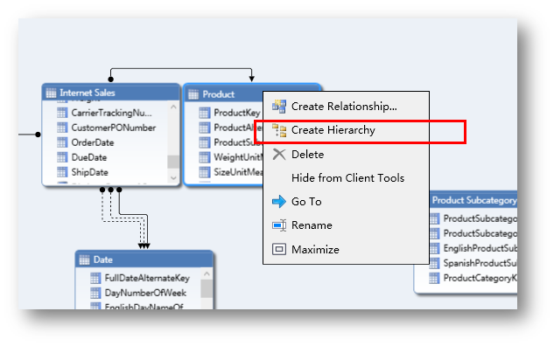Select the CustomerPONumber column
554x346 pixels.
[114, 128]
